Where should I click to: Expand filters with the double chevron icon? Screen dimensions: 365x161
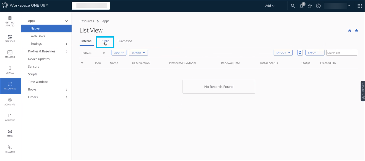click(x=104, y=53)
